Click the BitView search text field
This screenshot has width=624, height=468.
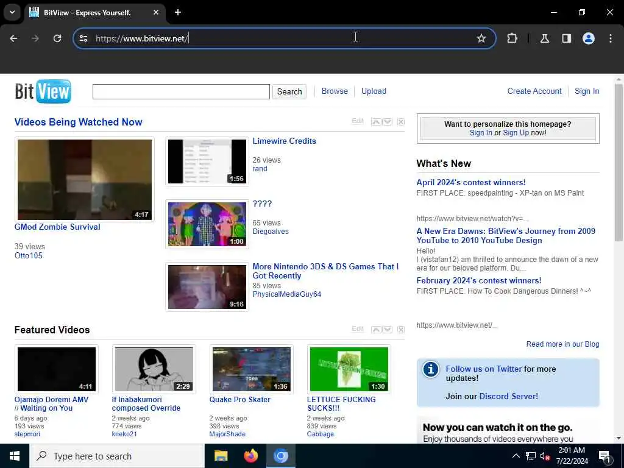click(x=181, y=91)
